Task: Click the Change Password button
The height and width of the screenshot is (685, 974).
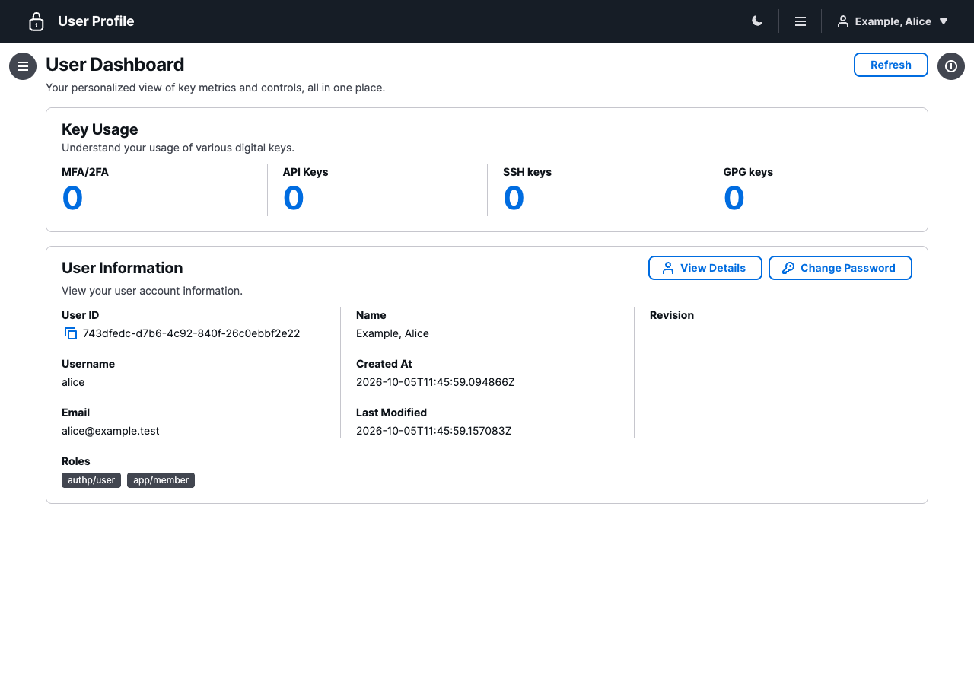Action: coord(840,268)
